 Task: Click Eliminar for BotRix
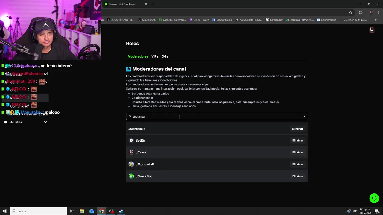(x=298, y=140)
